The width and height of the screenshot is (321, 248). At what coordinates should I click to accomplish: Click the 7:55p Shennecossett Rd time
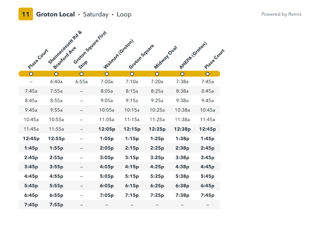click(x=56, y=205)
